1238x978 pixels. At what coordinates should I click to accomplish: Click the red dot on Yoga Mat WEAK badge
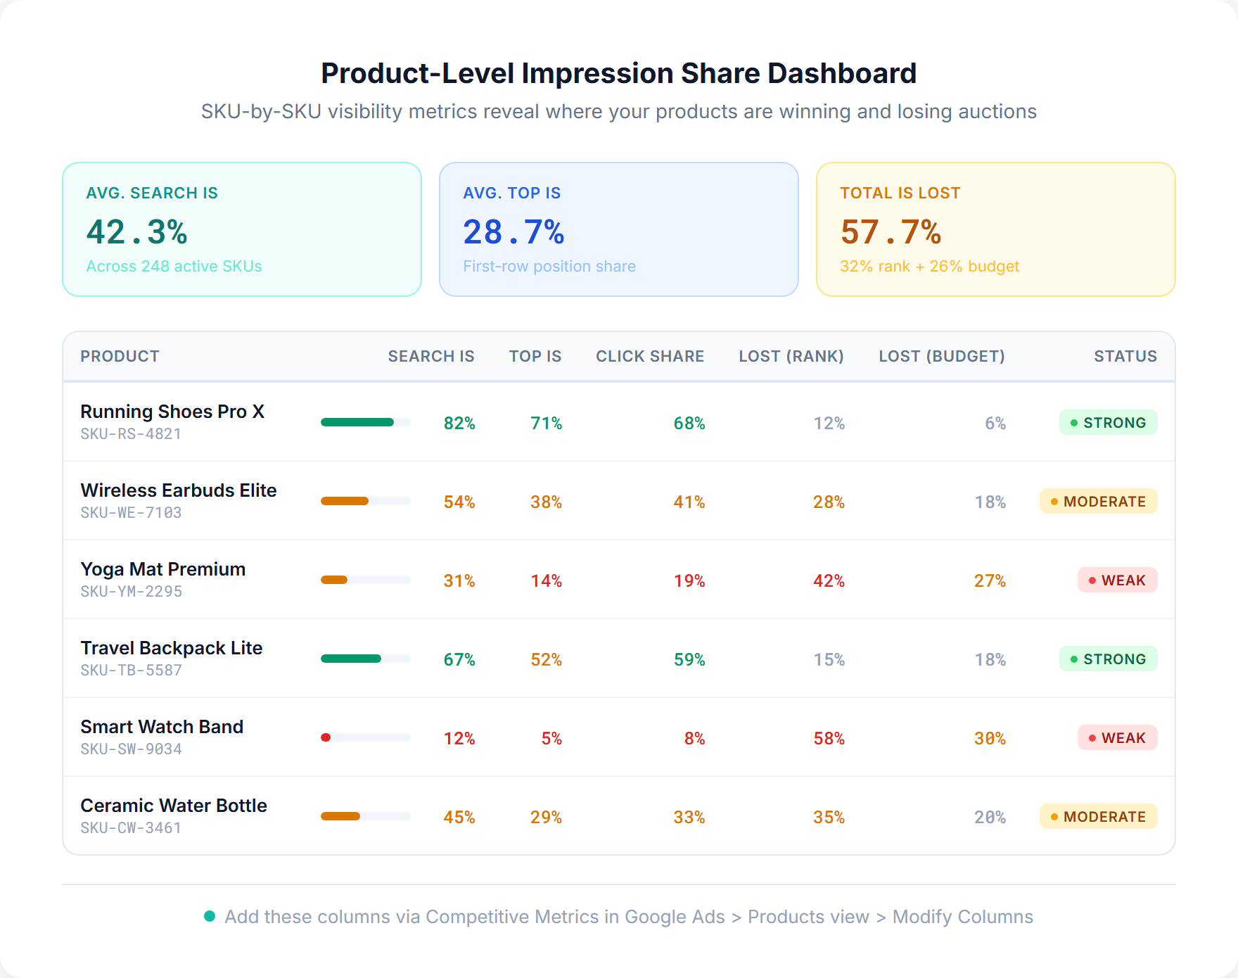(x=1091, y=580)
